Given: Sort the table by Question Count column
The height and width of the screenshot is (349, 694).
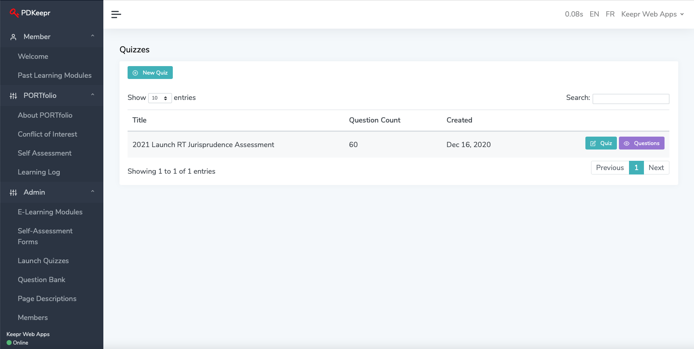Looking at the screenshot, I should tap(375, 120).
